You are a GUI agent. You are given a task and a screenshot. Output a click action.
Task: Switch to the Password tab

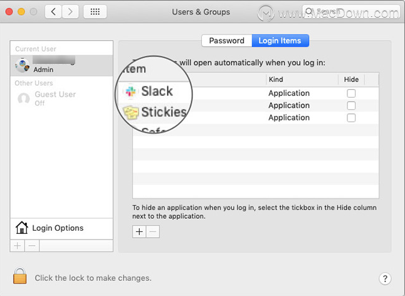[x=226, y=41]
